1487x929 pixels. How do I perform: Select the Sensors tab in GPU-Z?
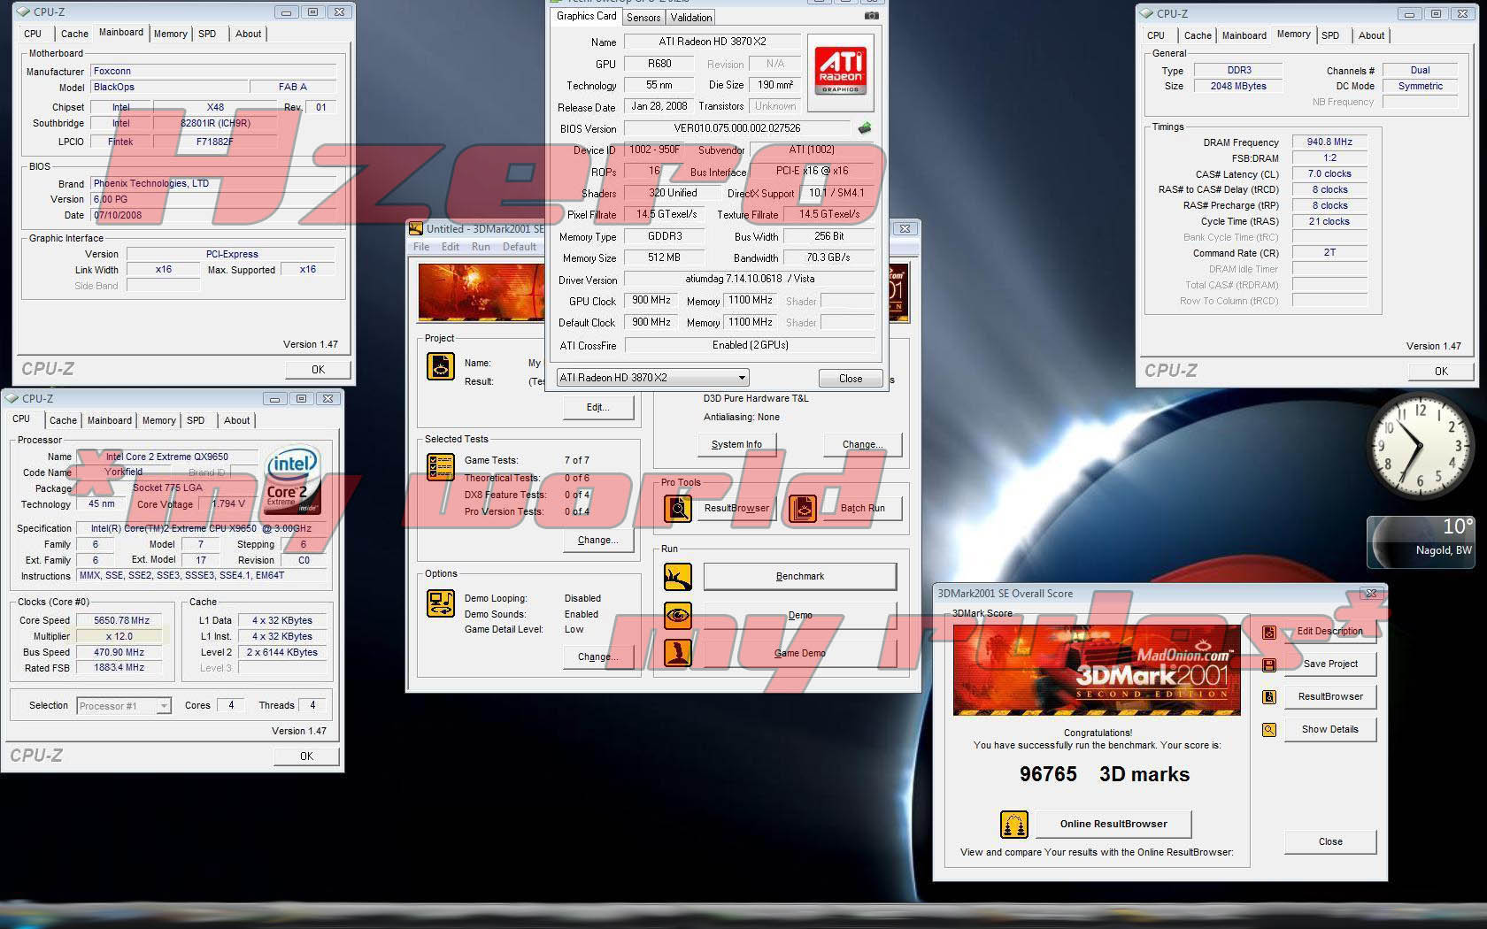point(643,17)
